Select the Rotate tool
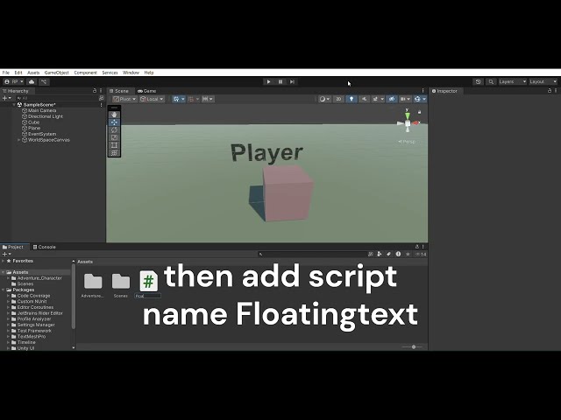561x420 pixels. click(x=114, y=130)
